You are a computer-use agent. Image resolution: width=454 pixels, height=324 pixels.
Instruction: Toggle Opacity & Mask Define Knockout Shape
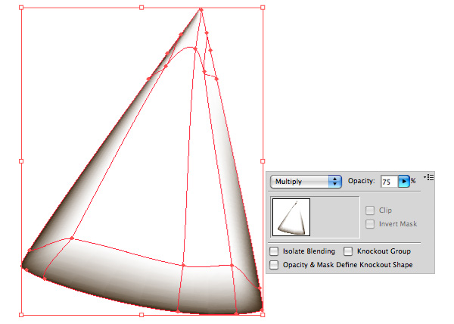click(x=274, y=265)
